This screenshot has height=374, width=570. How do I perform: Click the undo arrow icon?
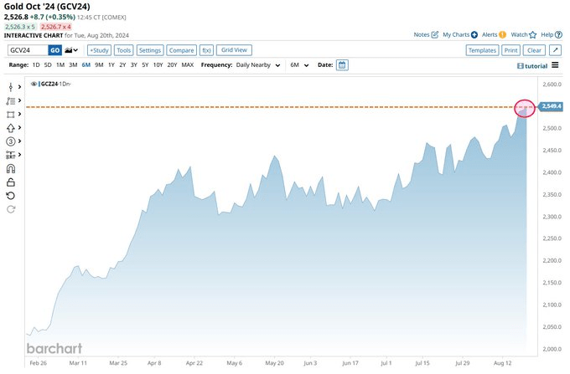[x=11, y=195]
